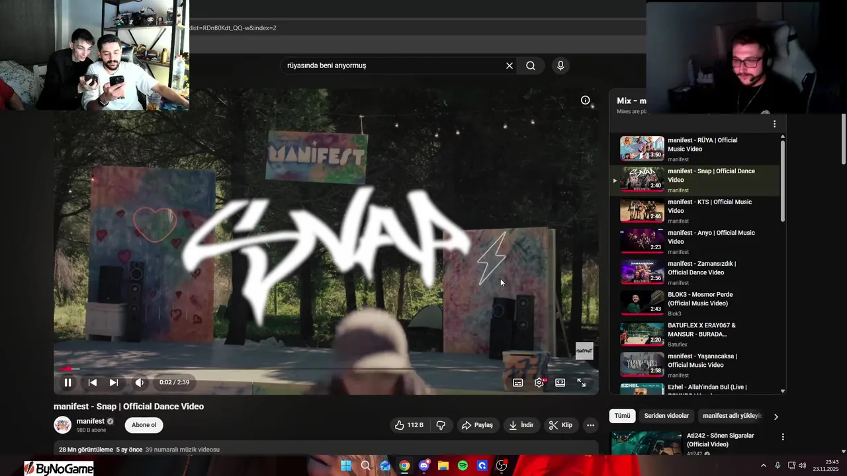Open OBS Studio from the taskbar
This screenshot has height=476, width=847.
click(x=502, y=465)
